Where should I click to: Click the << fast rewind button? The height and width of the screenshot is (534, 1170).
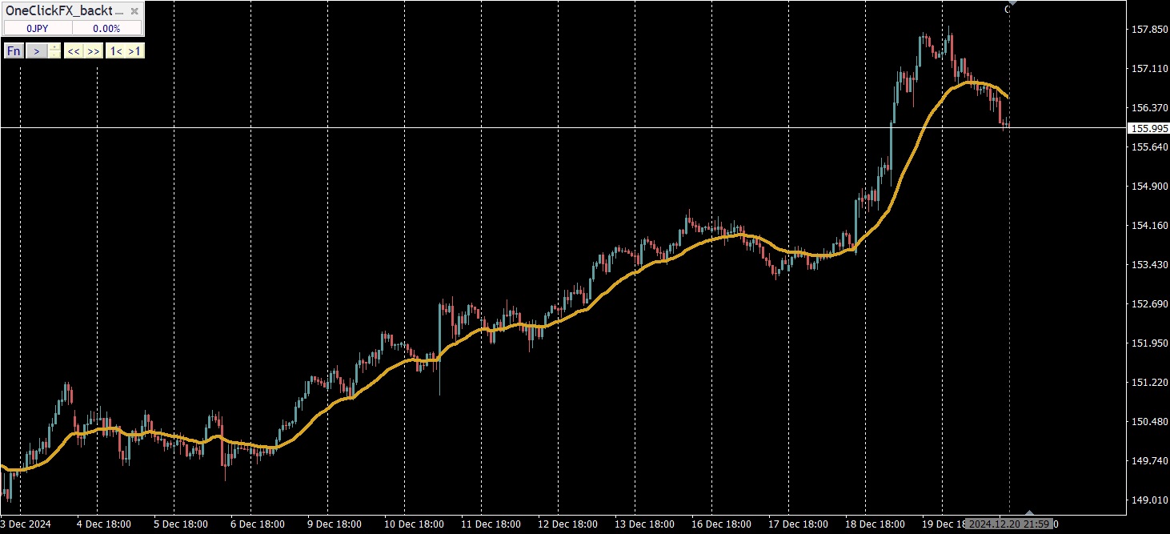click(x=73, y=51)
